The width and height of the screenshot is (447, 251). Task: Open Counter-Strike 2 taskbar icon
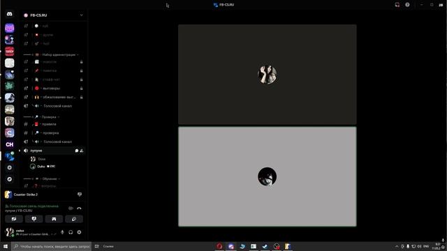pyautogui.click(x=287, y=246)
